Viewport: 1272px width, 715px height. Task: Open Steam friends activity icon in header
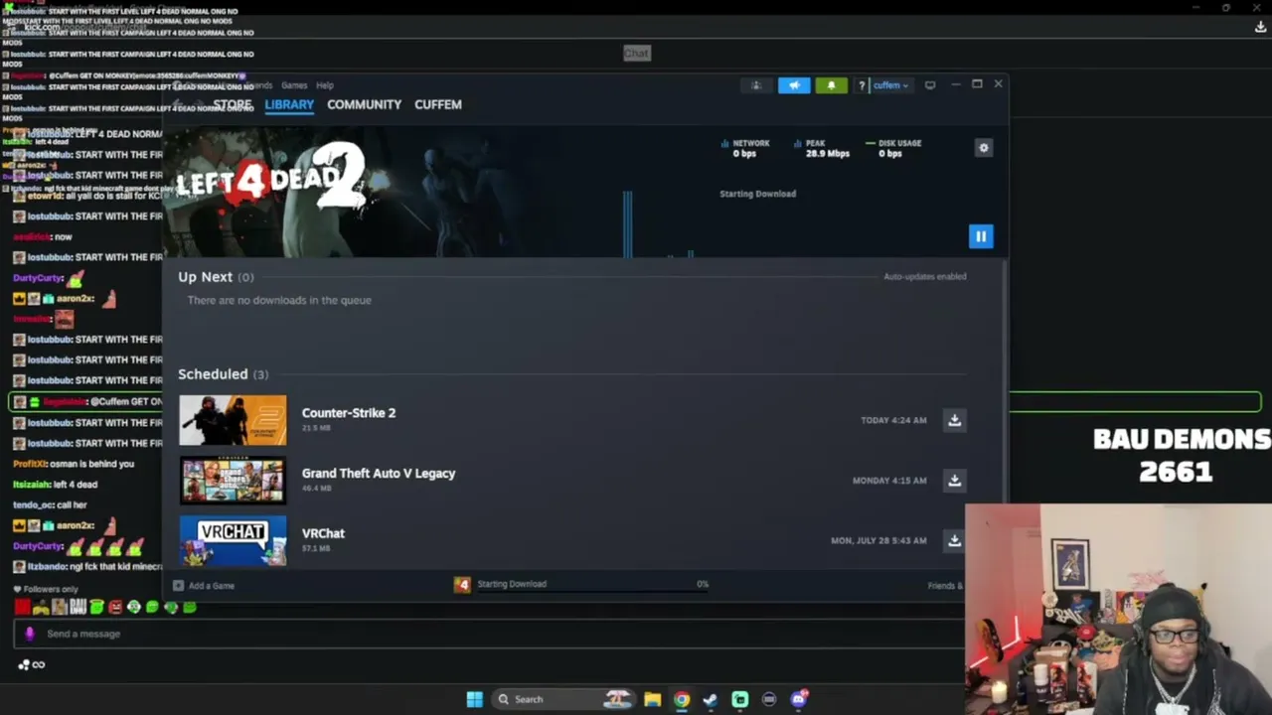756,85
